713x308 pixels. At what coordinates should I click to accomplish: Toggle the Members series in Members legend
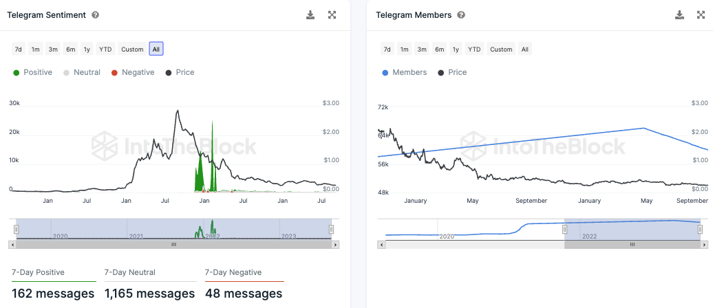[404, 72]
